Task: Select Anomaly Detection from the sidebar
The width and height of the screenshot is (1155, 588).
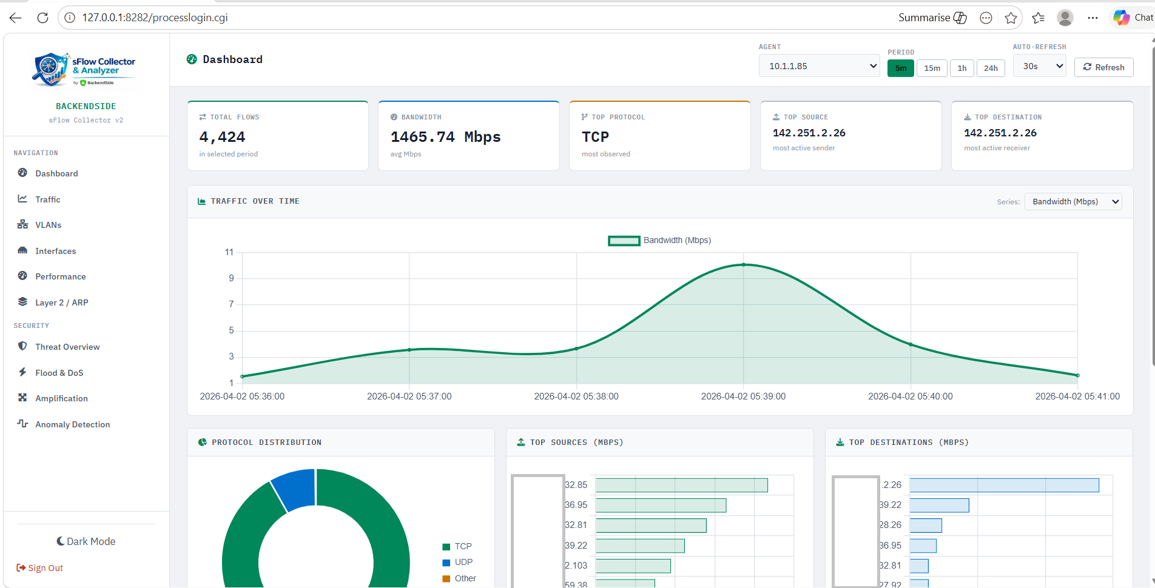Action: 73,424
